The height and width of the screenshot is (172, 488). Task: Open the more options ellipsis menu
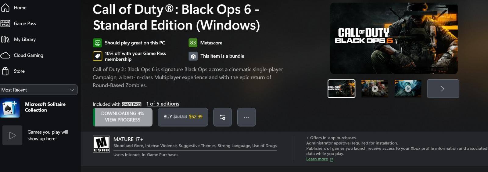pyautogui.click(x=246, y=117)
